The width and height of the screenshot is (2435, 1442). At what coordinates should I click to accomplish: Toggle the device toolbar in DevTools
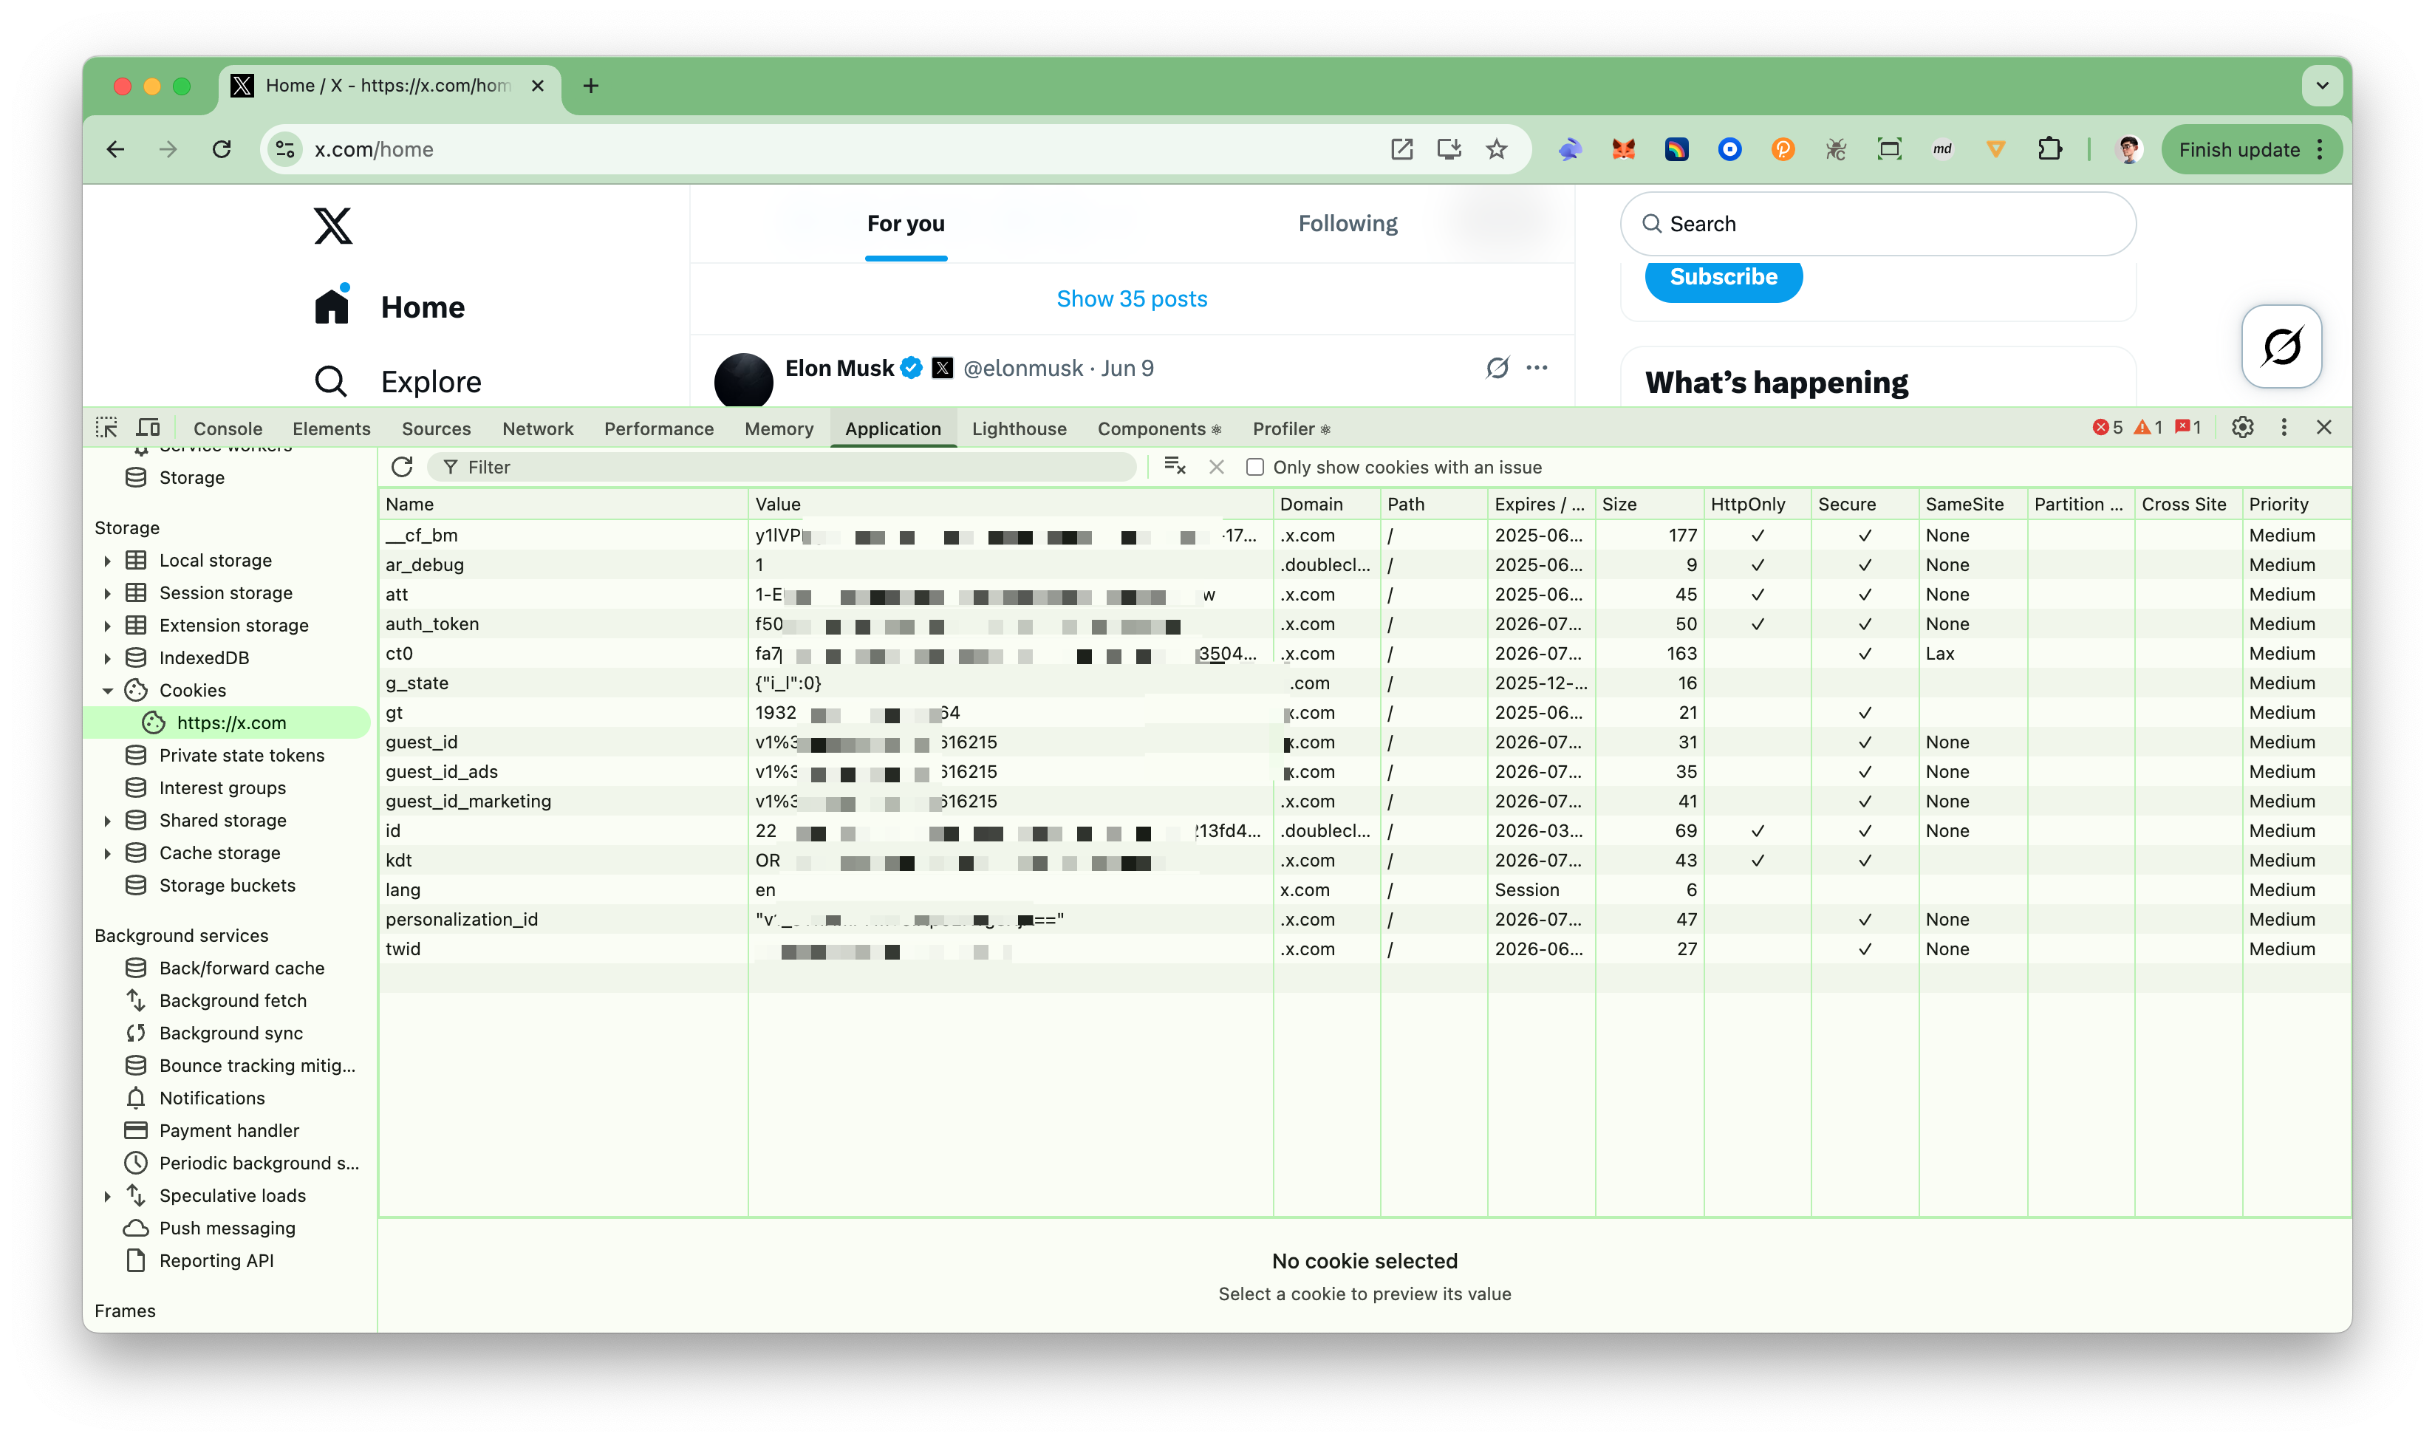[x=148, y=428]
